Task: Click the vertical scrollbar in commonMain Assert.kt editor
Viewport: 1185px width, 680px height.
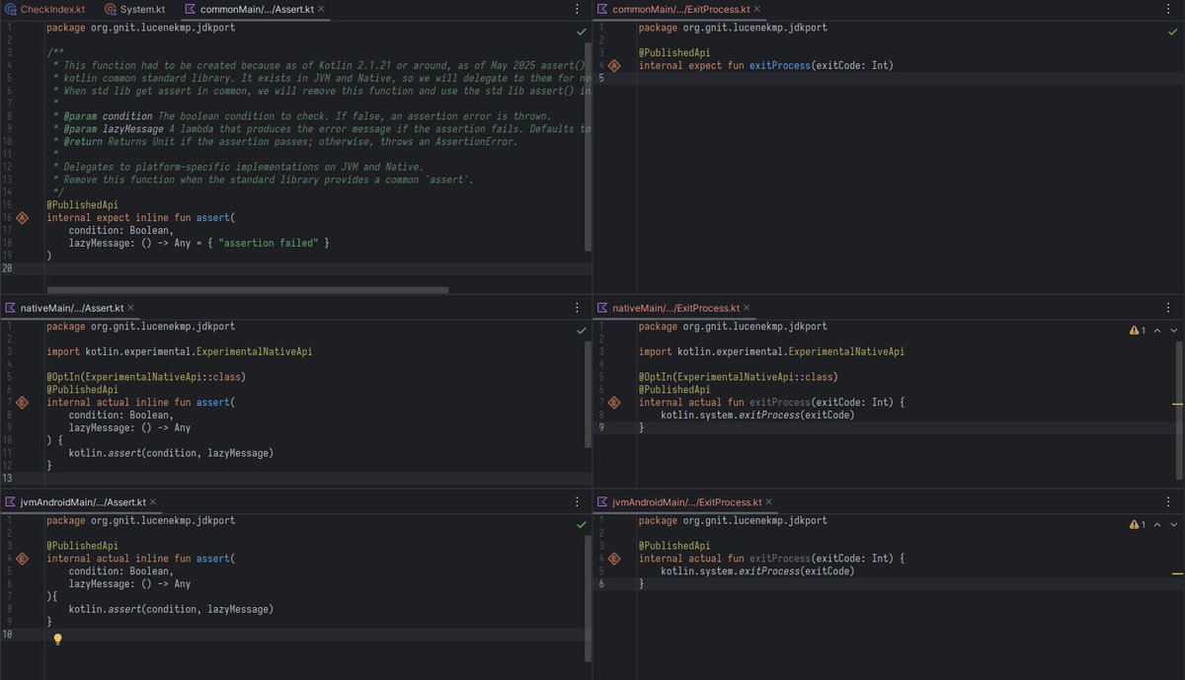Action: [589, 146]
